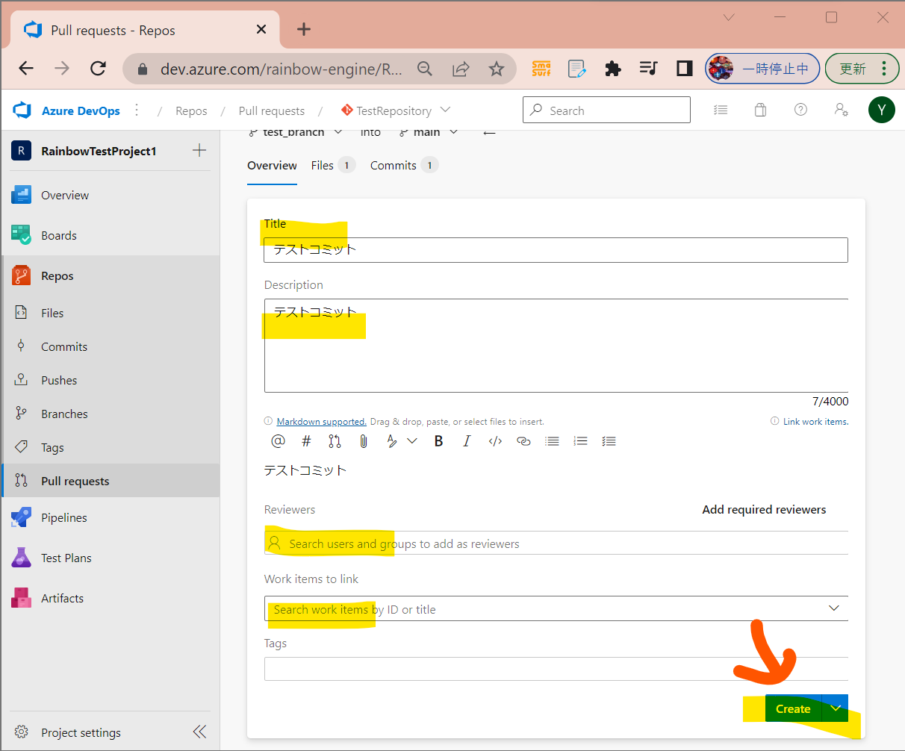
Task: Open Pipelines in the sidebar
Action: coord(111,517)
